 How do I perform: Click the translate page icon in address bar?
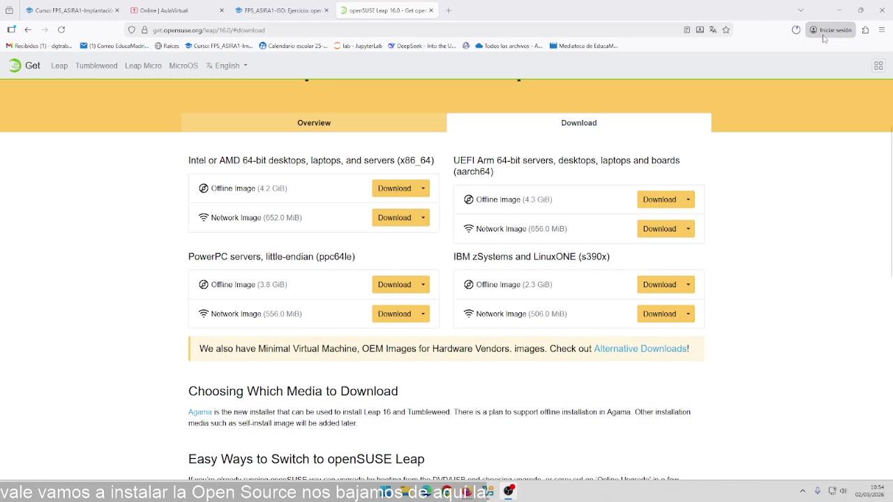713,30
